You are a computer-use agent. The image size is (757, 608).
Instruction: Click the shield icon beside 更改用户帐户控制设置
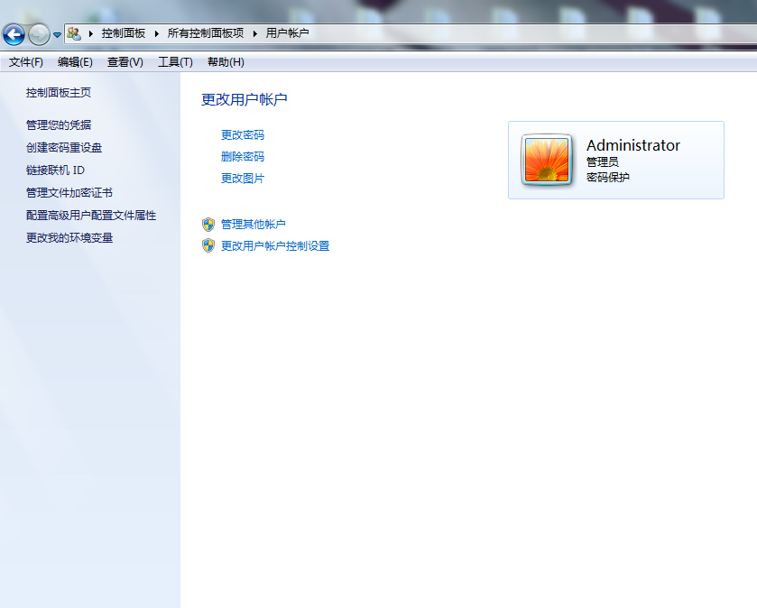point(208,245)
